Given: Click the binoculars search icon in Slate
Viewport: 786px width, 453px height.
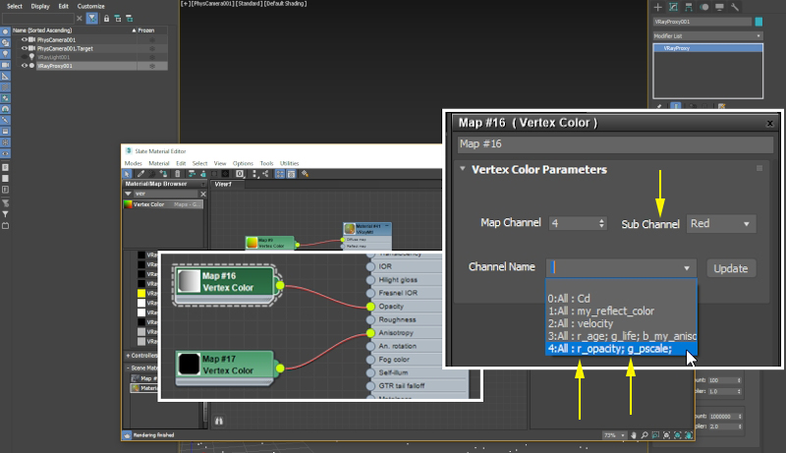Looking at the screenshot, I should click(219, 420).
